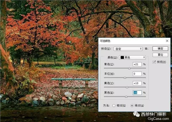172x122 pixels.
Task: Select the 绝对 method radio button
Action: pos(132,106)
